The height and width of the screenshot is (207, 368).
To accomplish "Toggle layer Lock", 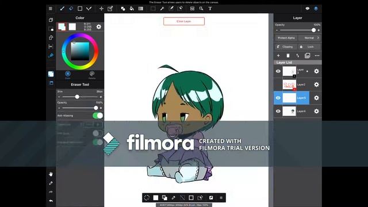I will [309, 47].
